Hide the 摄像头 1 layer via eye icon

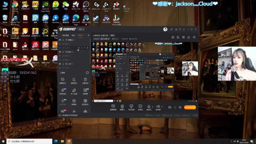tap(60, 40)
